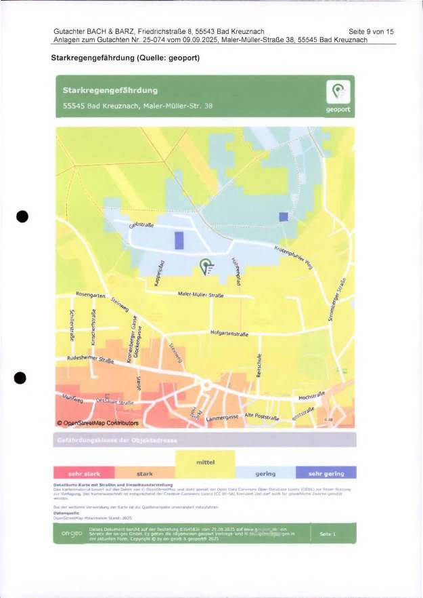Viewport: 423px width, 598px height.
Task: Click the Steinweg label beside Rosengarten
Action: click(120, 304)
